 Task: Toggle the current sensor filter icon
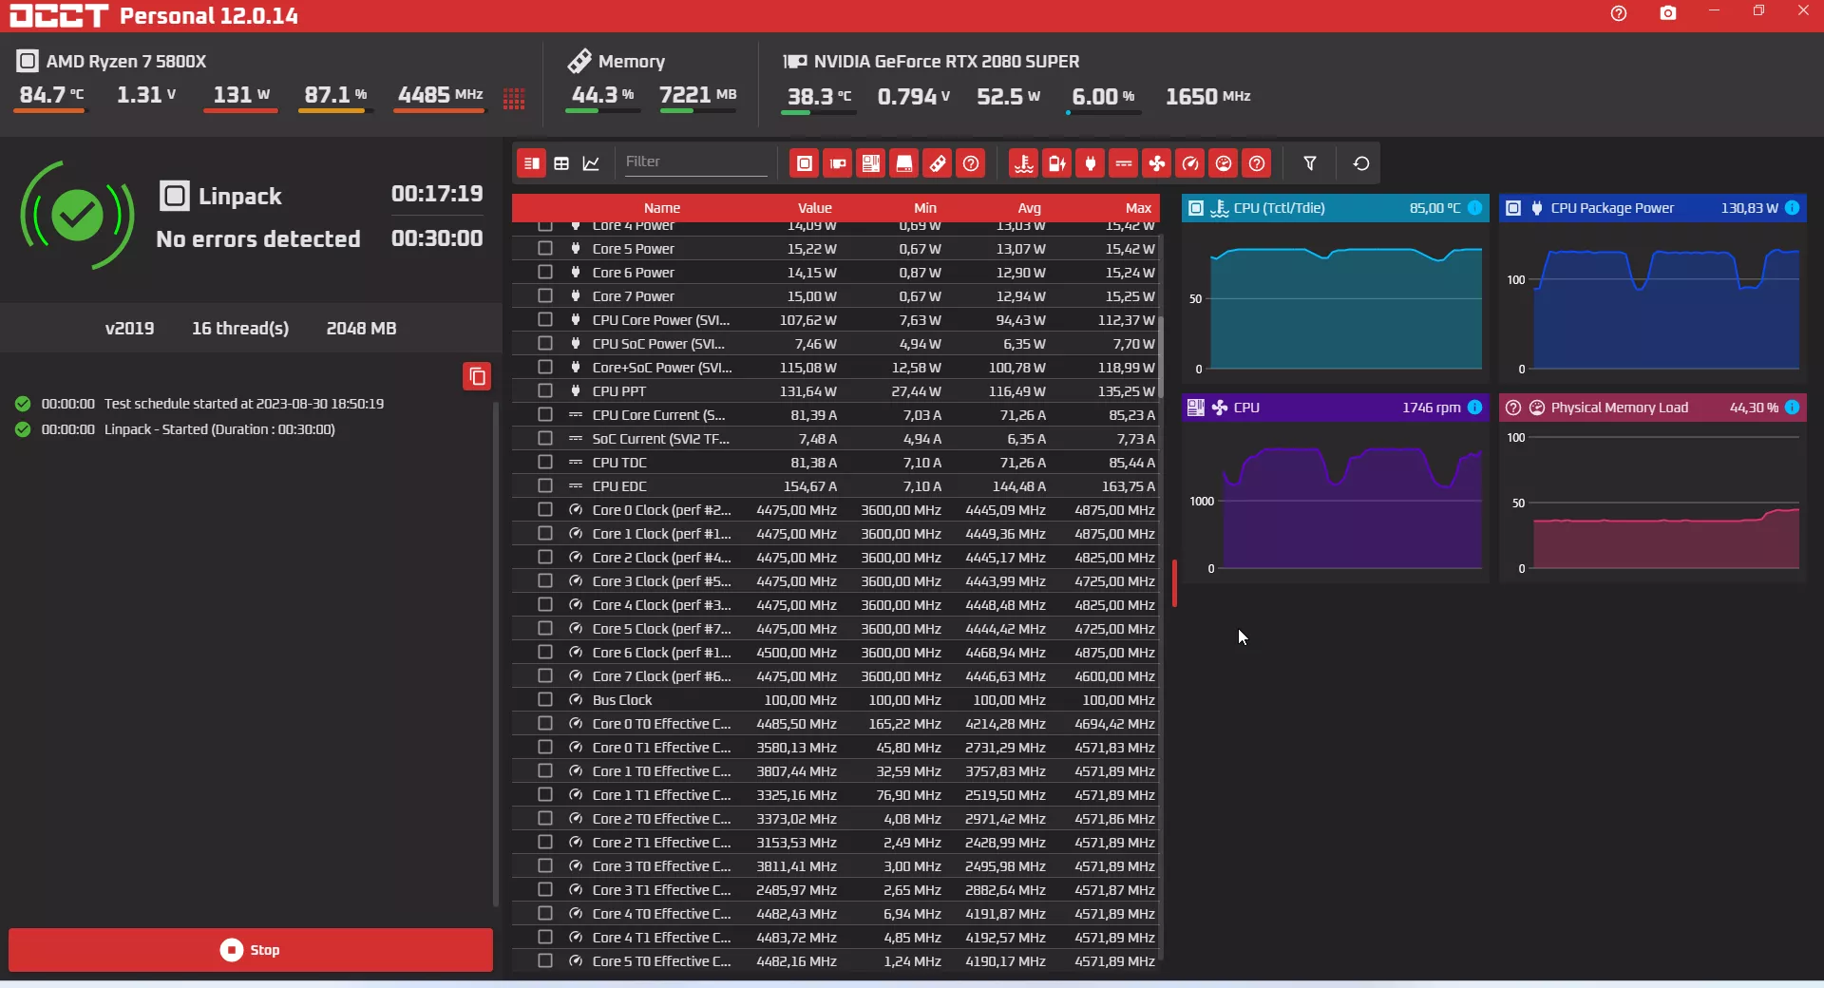tap(1124, 163)
